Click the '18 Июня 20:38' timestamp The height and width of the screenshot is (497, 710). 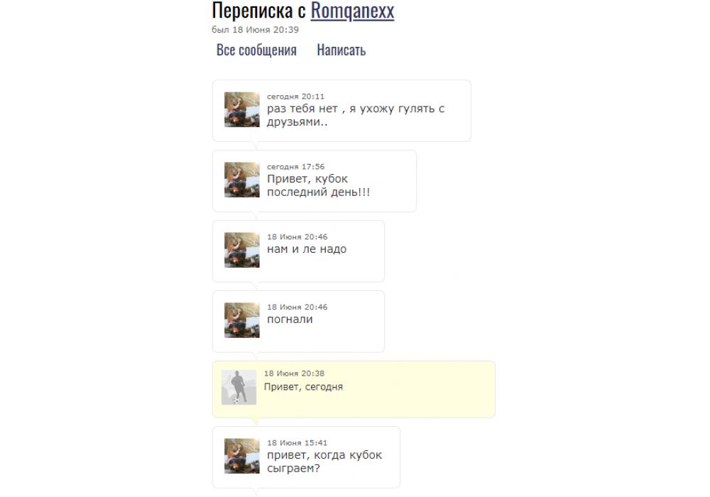pos(295,373)
